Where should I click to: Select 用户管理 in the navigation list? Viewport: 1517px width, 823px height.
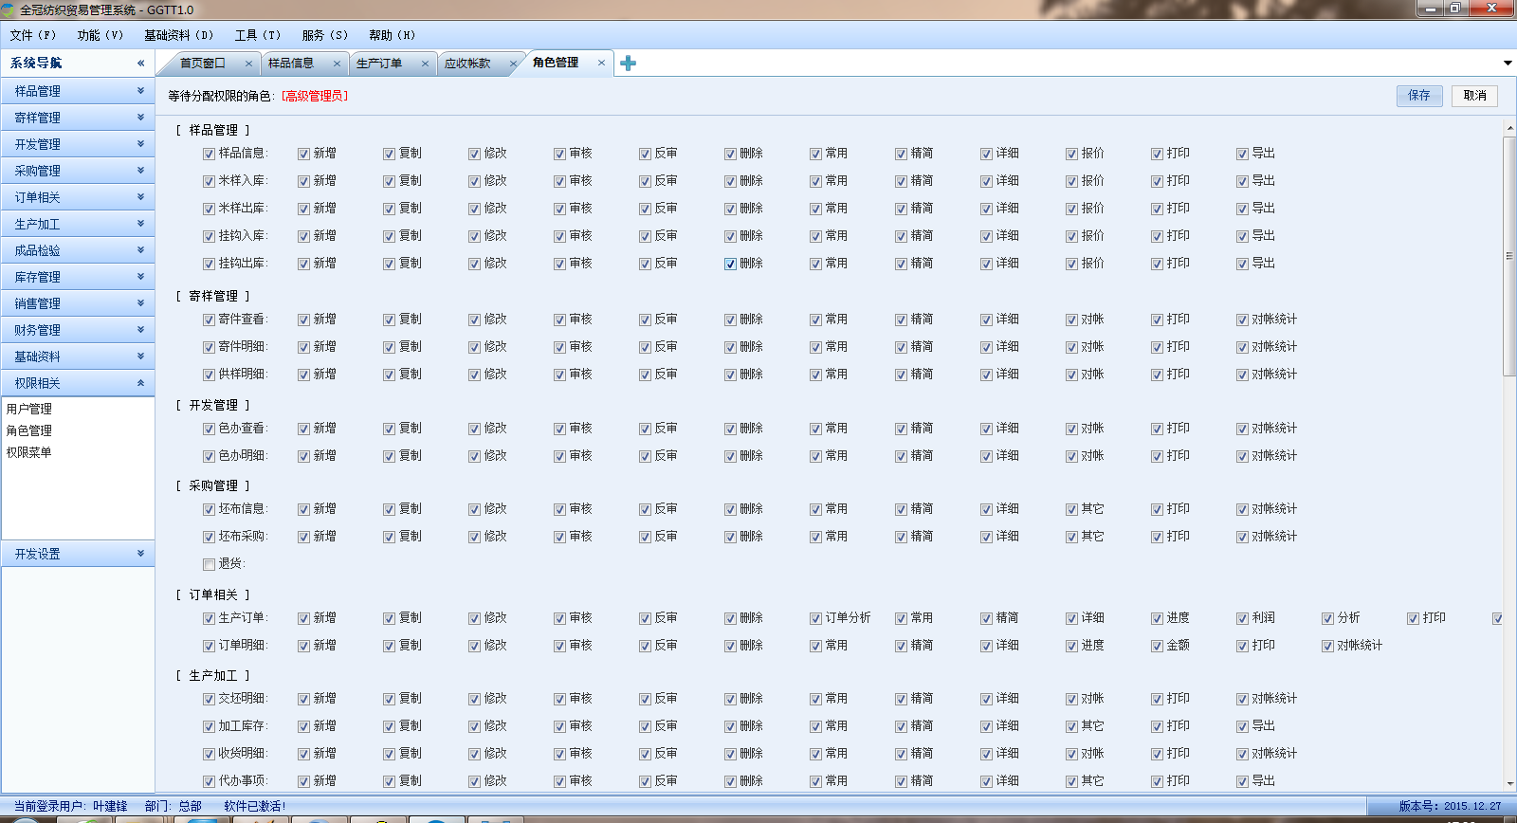(29, 409)
